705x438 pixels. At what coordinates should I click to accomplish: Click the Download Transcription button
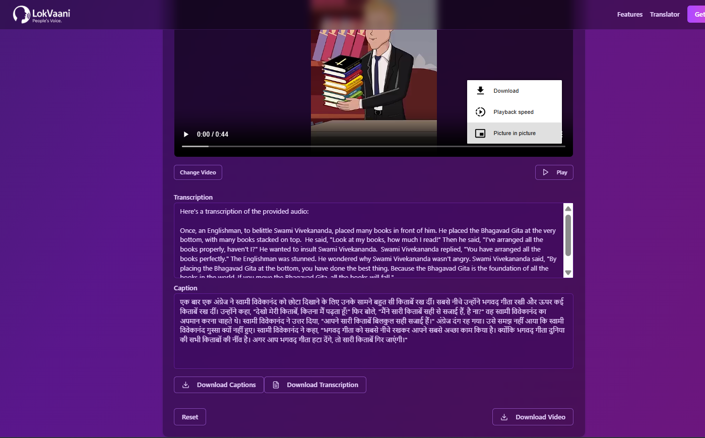click(315, 385)
